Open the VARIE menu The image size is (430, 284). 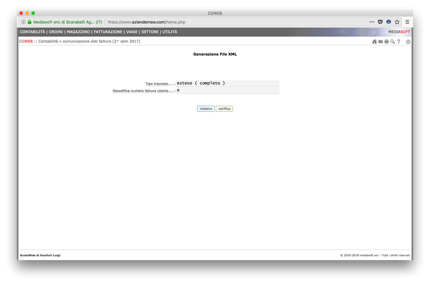(132, 32)
